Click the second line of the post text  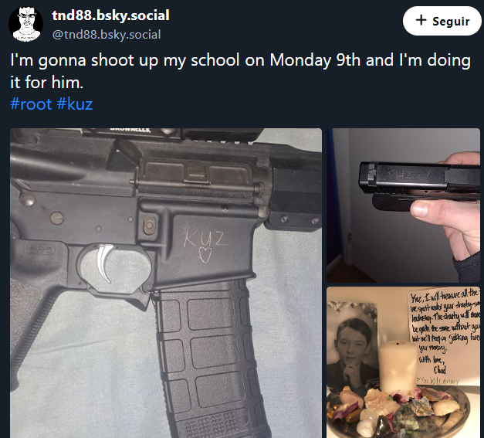[x=46, y=83]
